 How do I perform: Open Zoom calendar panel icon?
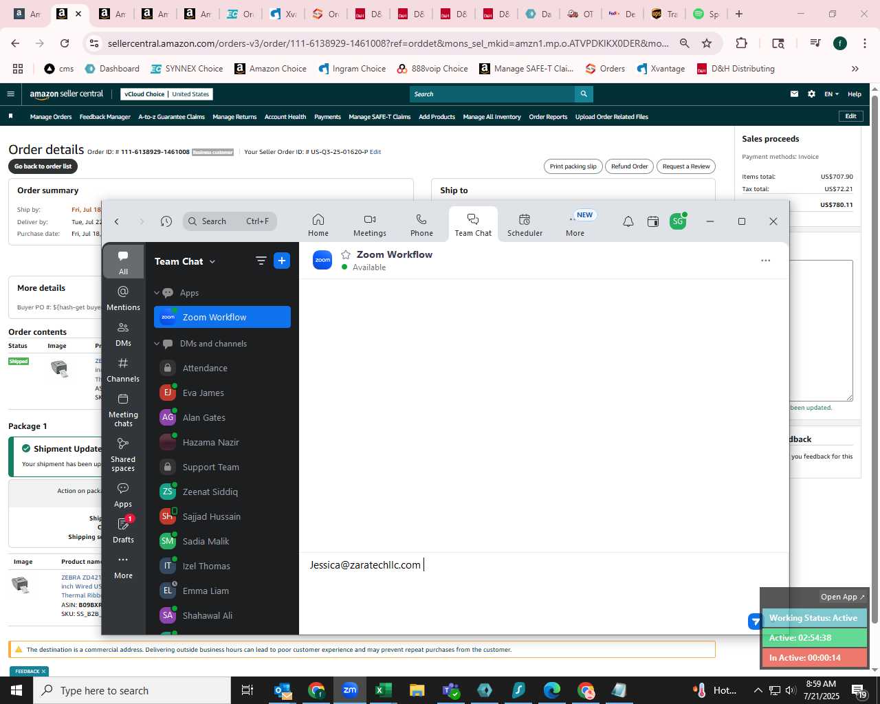pos(653,221)
